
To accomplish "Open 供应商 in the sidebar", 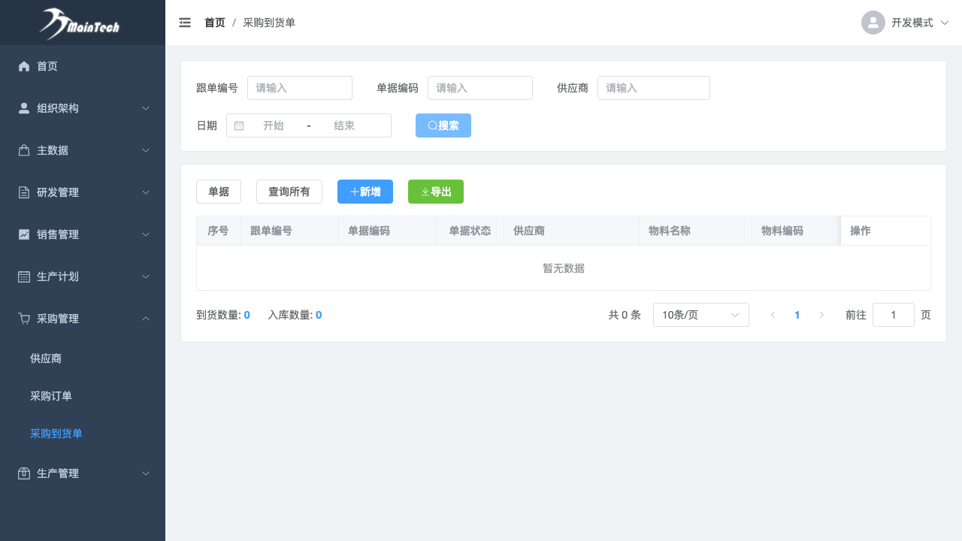I will (46, 358).
